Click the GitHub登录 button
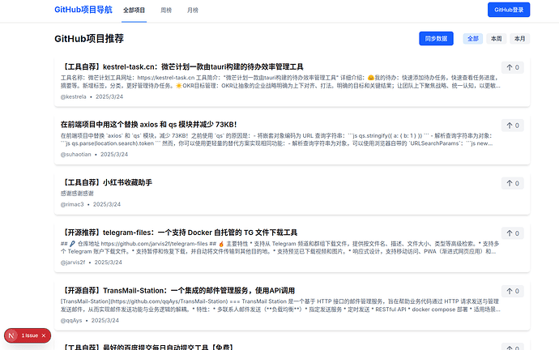Viewport: 559px width, 350px height. coord(509,10)
